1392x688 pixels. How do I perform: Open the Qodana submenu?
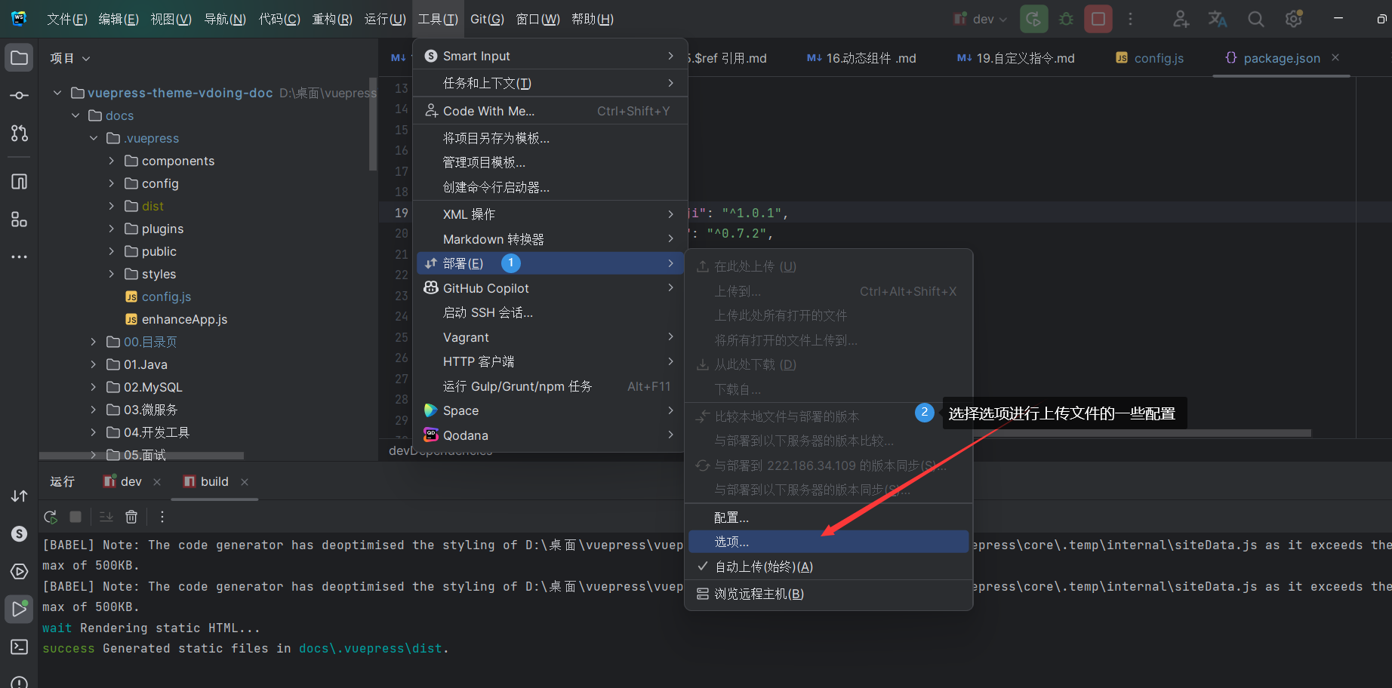pos(550,435)
